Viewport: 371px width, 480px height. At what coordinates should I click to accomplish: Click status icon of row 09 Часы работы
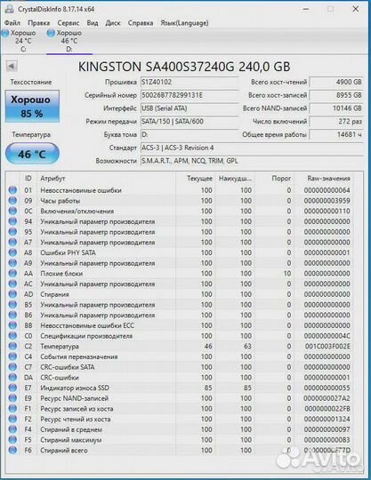[x=12, y=201]
